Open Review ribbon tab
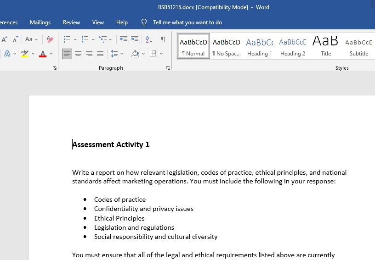 pos(71,22)
